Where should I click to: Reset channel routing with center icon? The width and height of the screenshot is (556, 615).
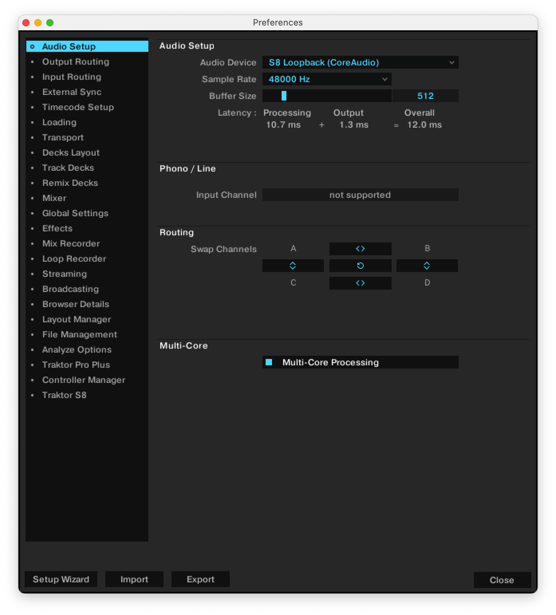360,266
